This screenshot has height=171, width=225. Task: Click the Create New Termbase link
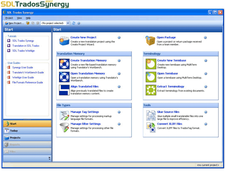172,60
